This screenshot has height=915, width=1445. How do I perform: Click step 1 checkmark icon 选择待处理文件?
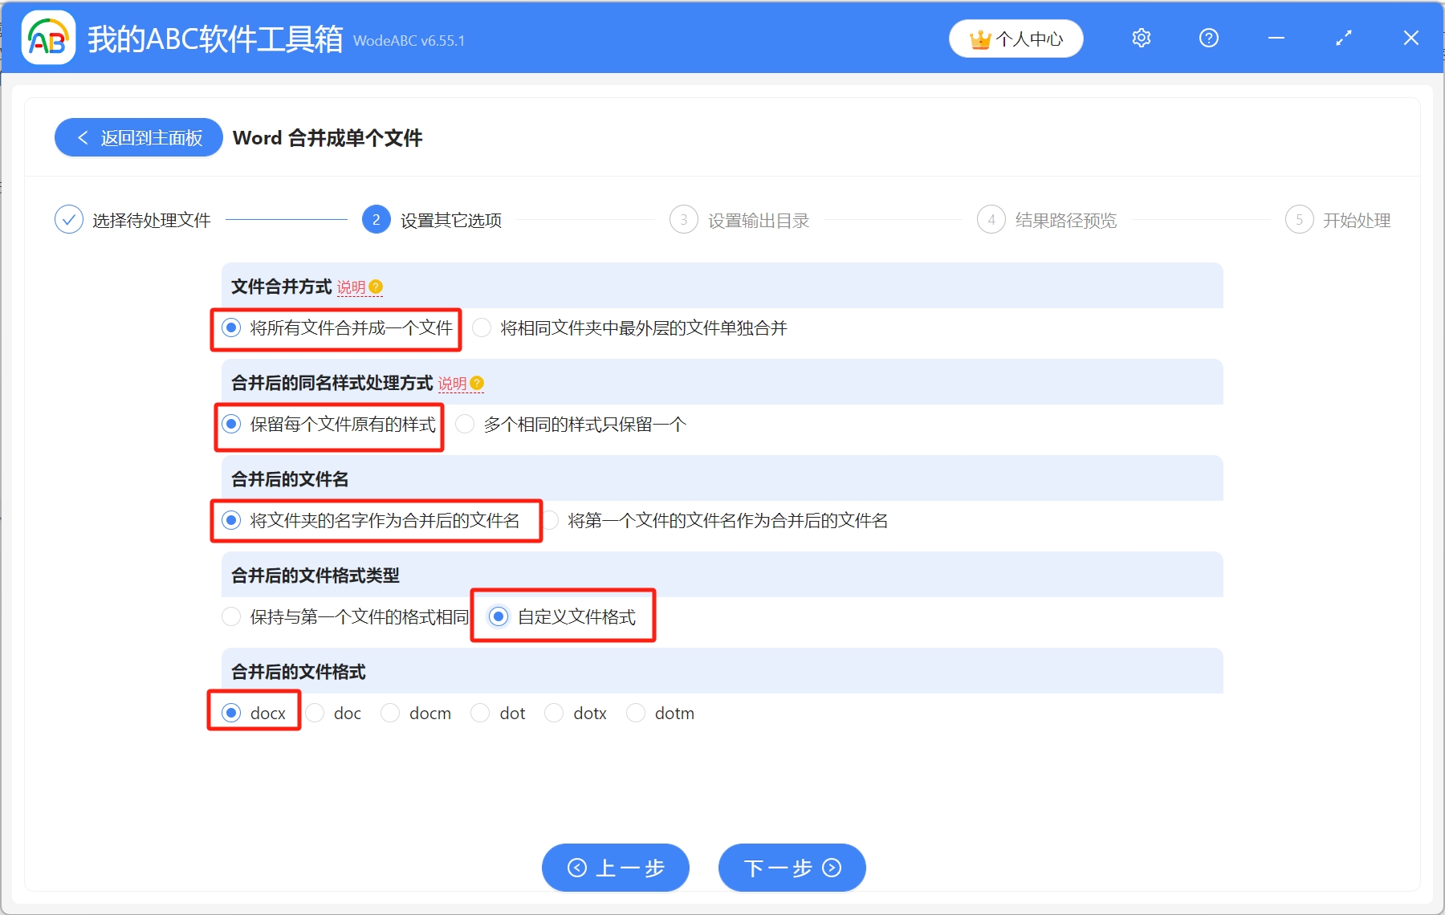tap(69, 220)
